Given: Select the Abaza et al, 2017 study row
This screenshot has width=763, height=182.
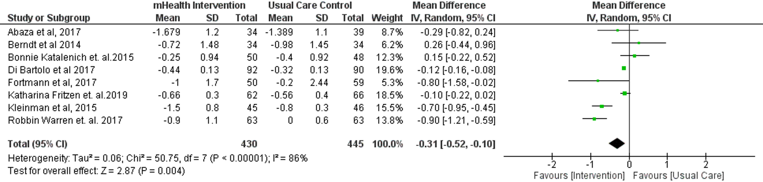Looking at the screenshot, I should click(44, 32).
